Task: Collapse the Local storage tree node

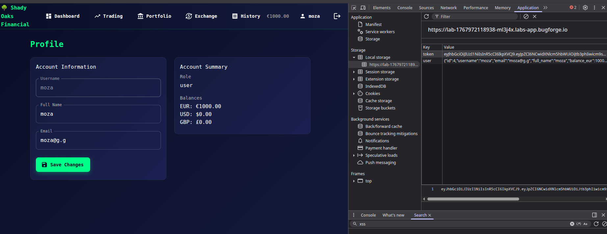Action: (x=354, y=58)
